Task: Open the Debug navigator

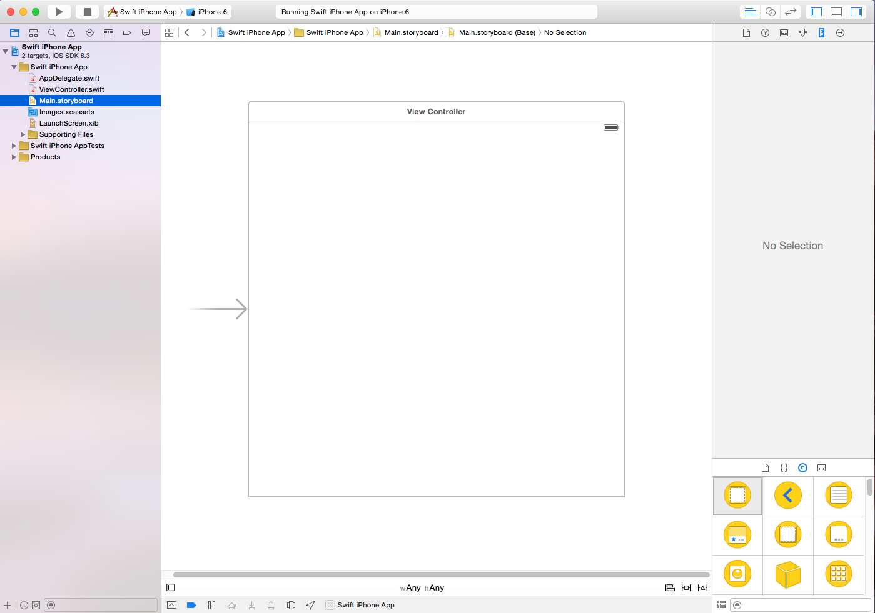Action: pos(109,32)
